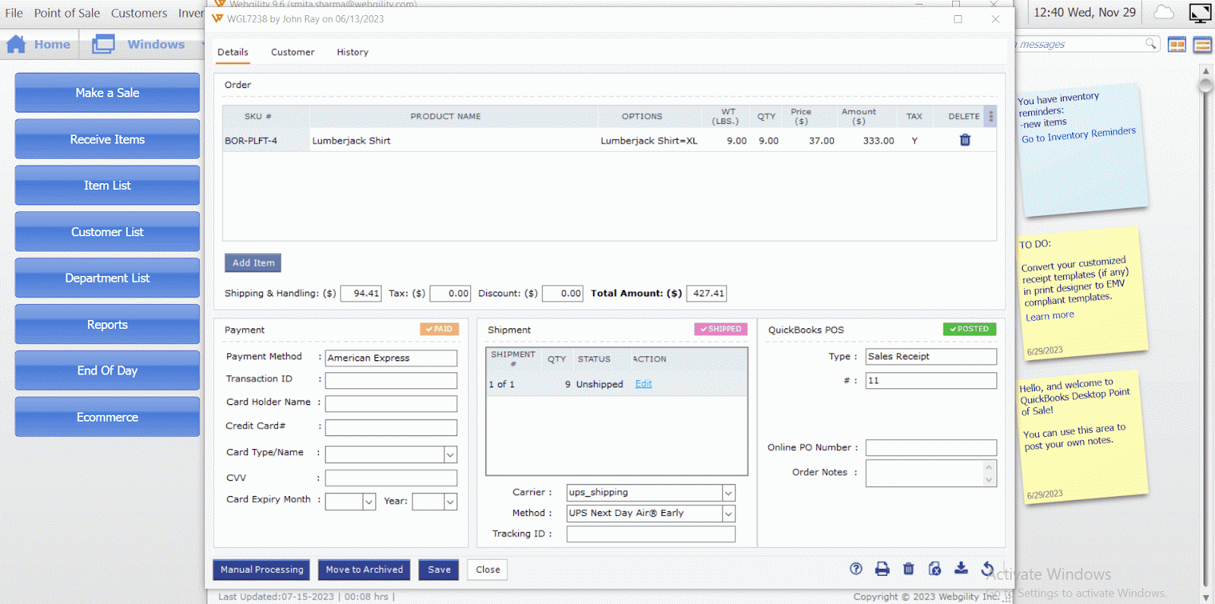The width and height of the screenshot is (1215, 604).
Task: Expand the Card Expiry Month dropdown
Action: tap(369, 501)
